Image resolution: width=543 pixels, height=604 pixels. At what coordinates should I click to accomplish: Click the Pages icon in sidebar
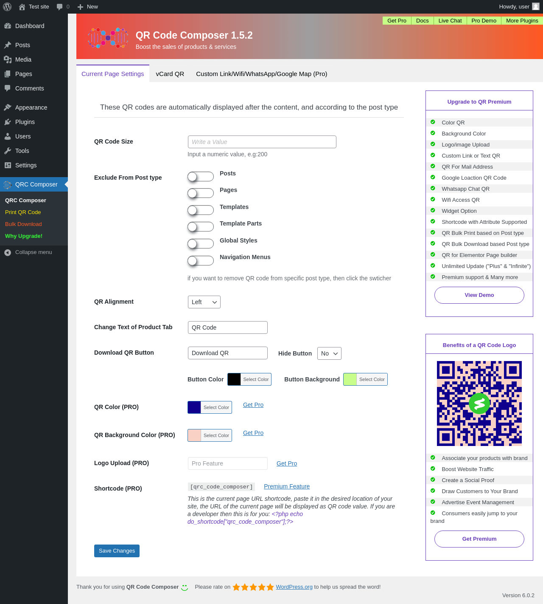point(8,74)
